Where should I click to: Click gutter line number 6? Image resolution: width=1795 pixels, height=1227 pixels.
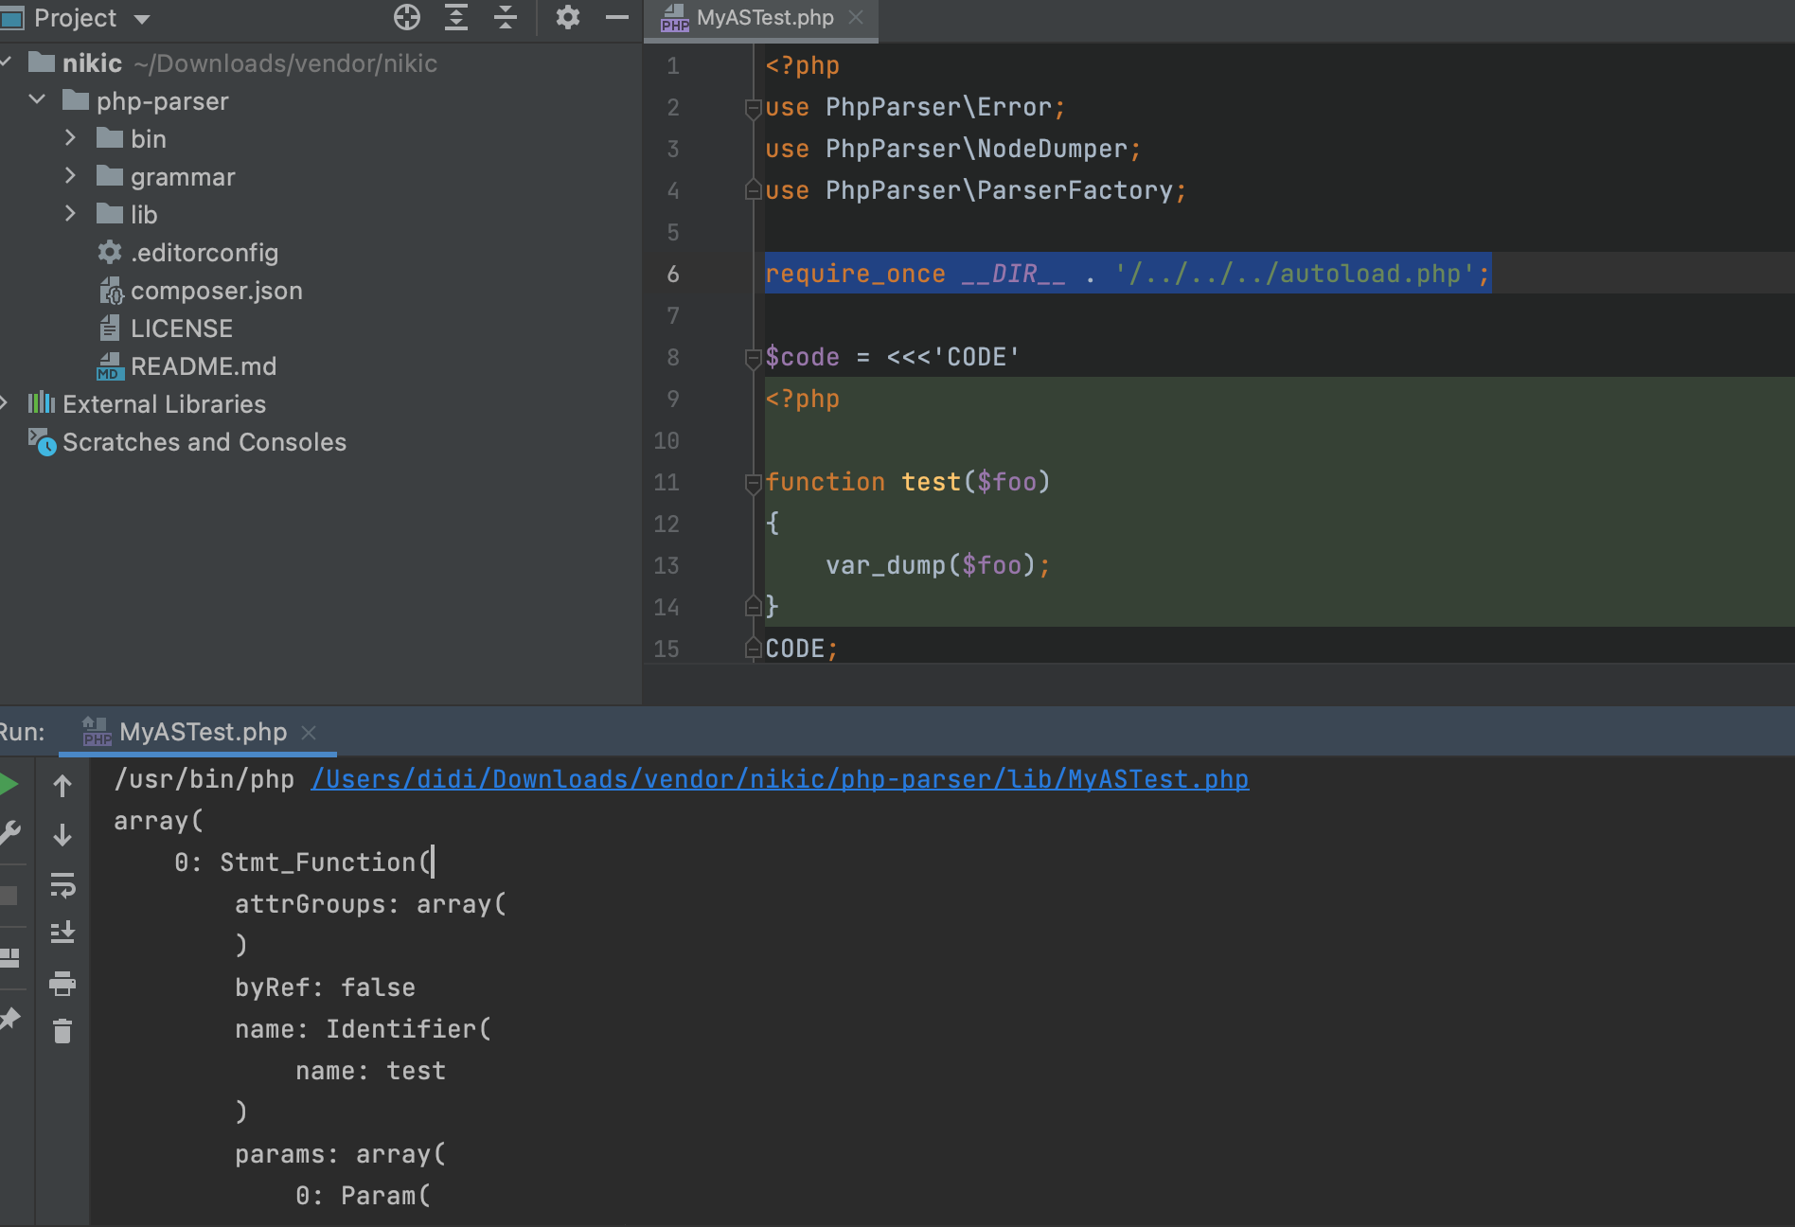673,275
